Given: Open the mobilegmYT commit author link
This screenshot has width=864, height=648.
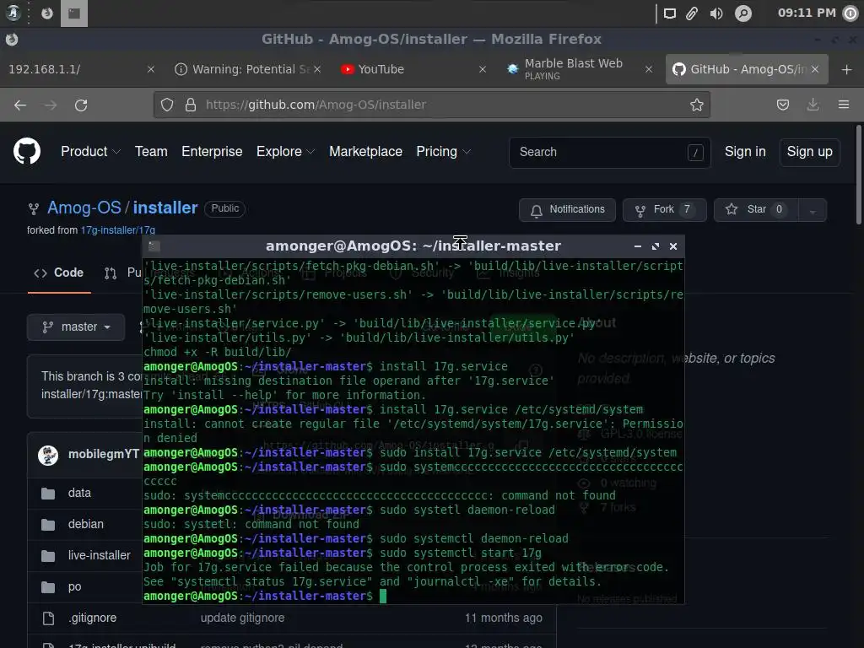Looking at the screenshot, I should point(103,454).
